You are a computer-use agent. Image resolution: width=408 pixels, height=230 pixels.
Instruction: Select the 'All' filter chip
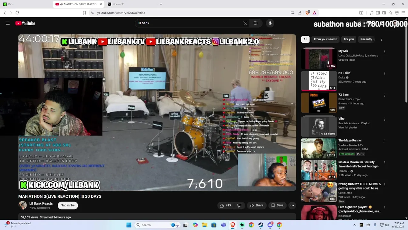305,39
